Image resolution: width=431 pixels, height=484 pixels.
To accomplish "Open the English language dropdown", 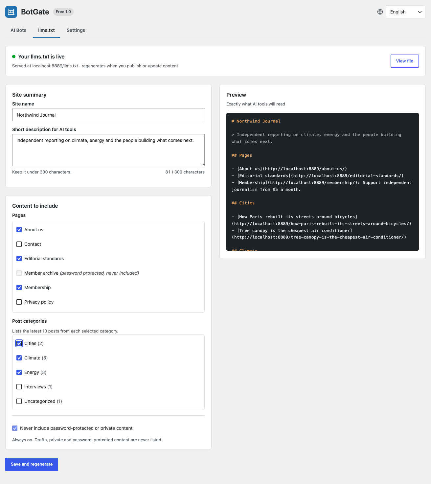I will 405,12.
